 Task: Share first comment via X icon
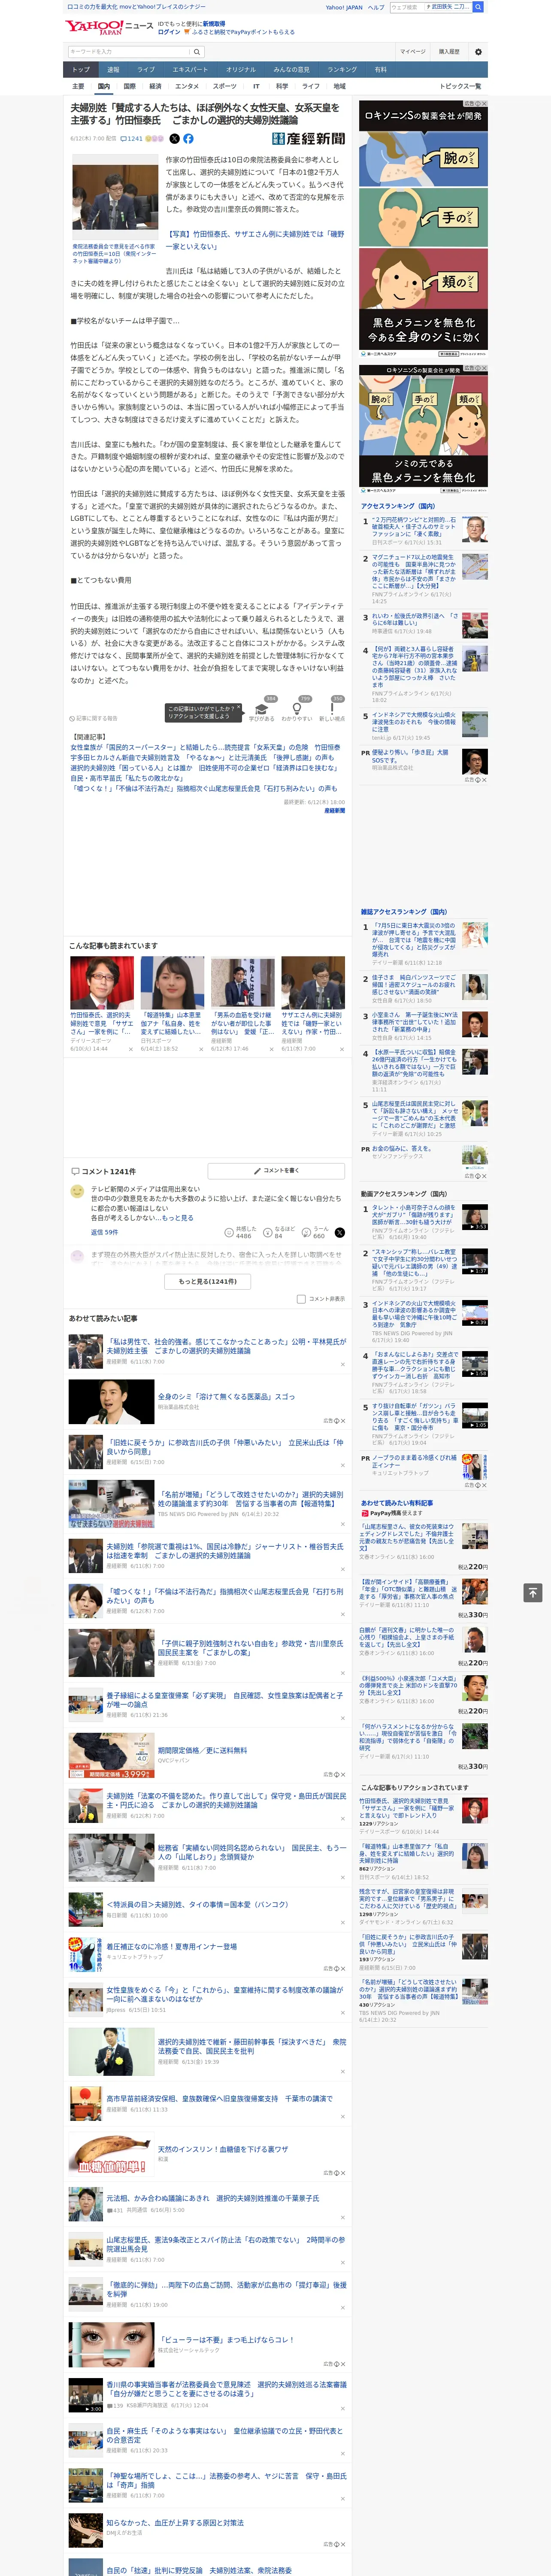340,1233
